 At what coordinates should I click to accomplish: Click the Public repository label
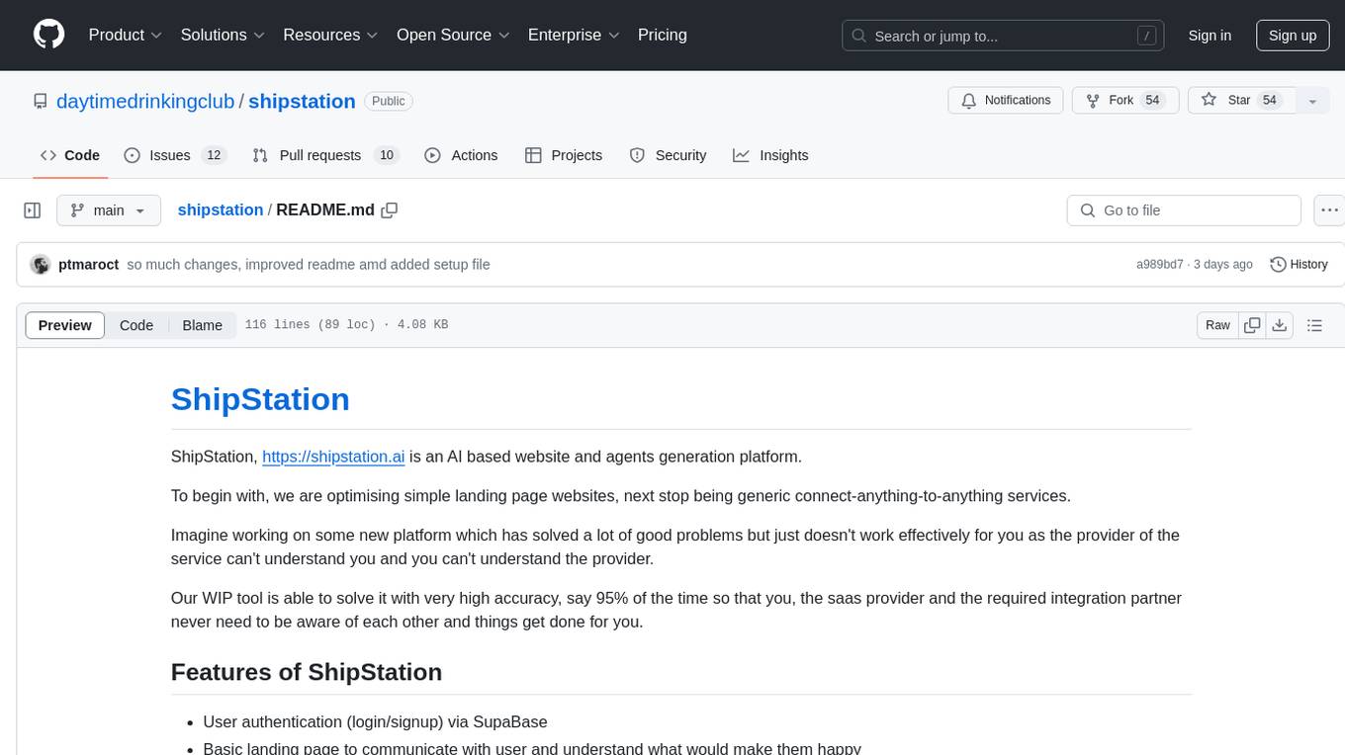pos(389,101)
